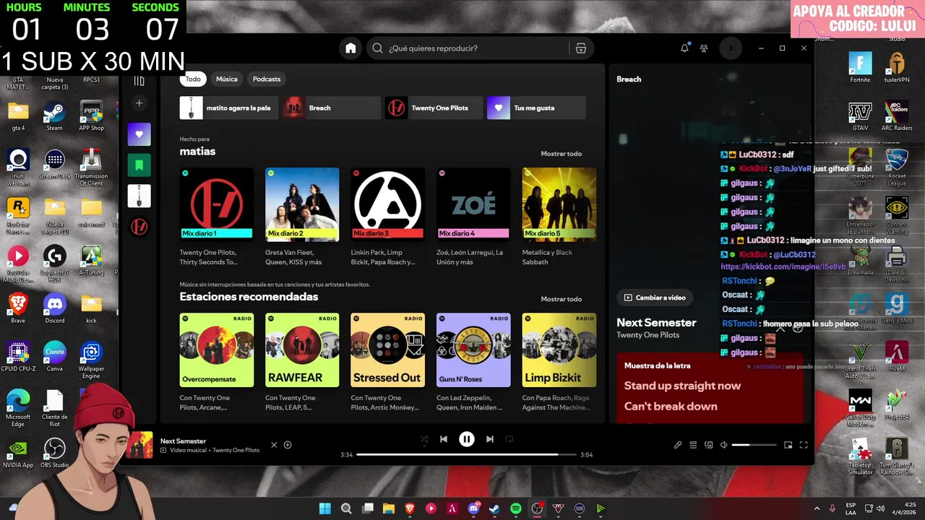
Task: Show hidden system tray icons chevron
Action: pyautogui.click(x=817, y=508)
